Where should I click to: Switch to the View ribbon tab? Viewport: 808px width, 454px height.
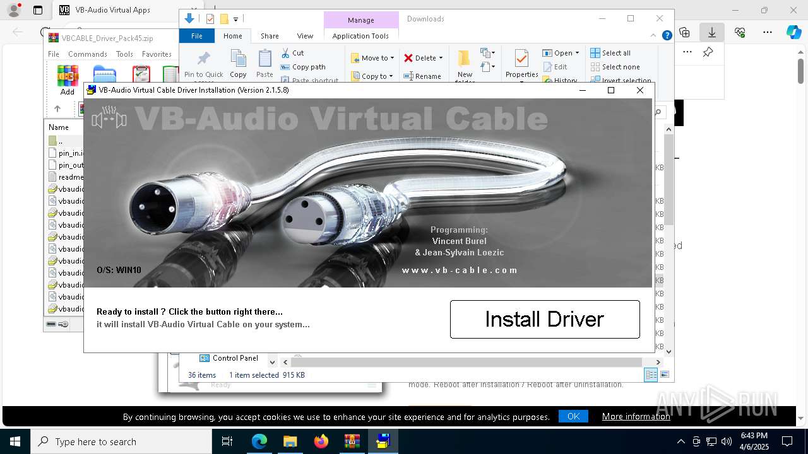coord(305,36)
